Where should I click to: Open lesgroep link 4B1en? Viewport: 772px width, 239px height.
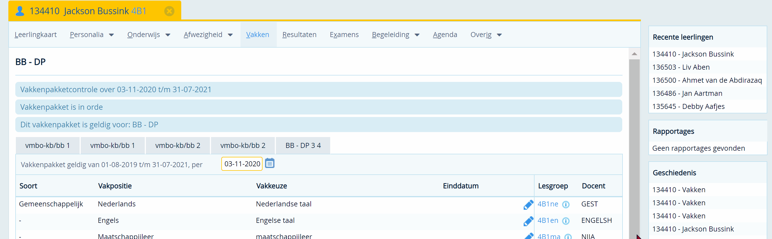pyautogui.click(x=548, y=221)
